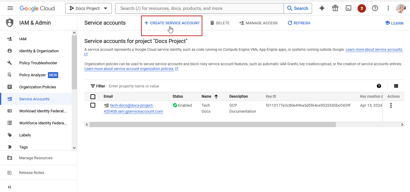Open the main navigation hamburger menu
410x192 pixels.
click(10, 8)
